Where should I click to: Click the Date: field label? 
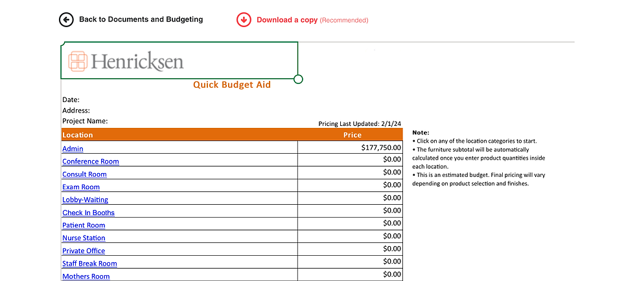(71, 99)
